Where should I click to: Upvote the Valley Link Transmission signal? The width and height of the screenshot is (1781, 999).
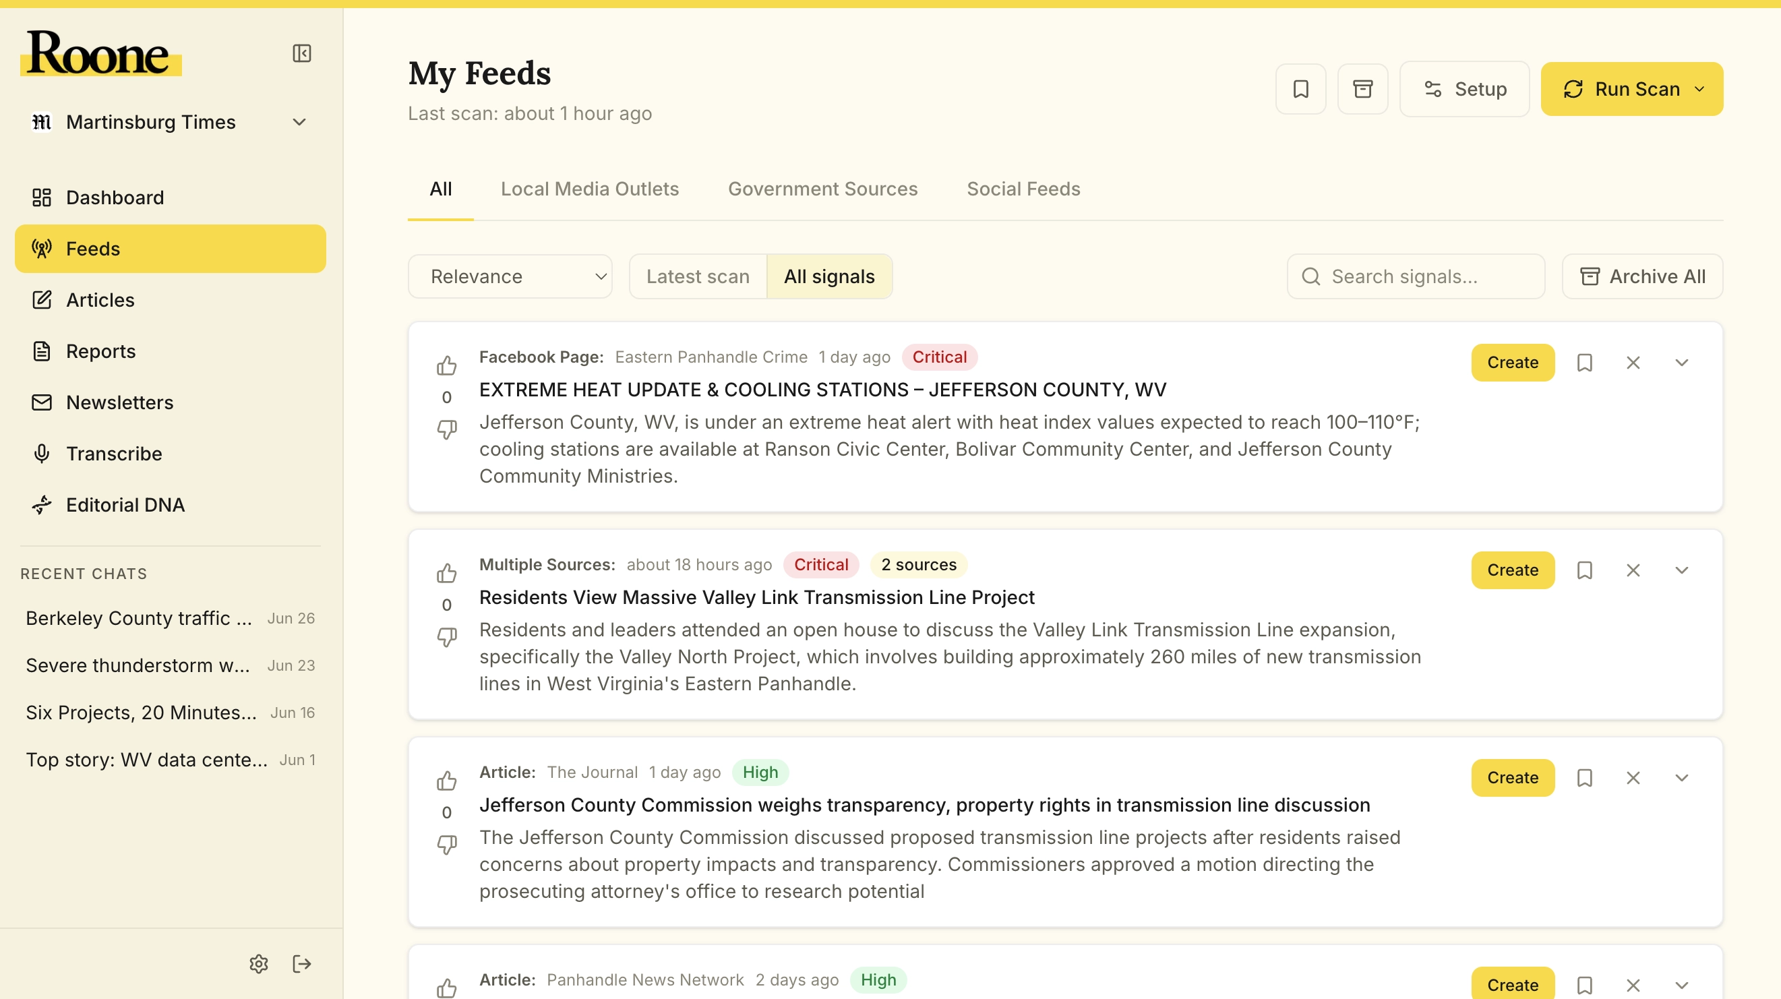point(447,573)
